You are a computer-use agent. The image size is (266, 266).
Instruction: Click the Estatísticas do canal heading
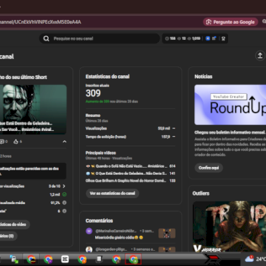tap(108, 76)
